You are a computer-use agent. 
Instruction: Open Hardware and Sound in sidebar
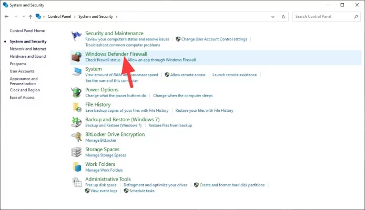tap(28, 56)
